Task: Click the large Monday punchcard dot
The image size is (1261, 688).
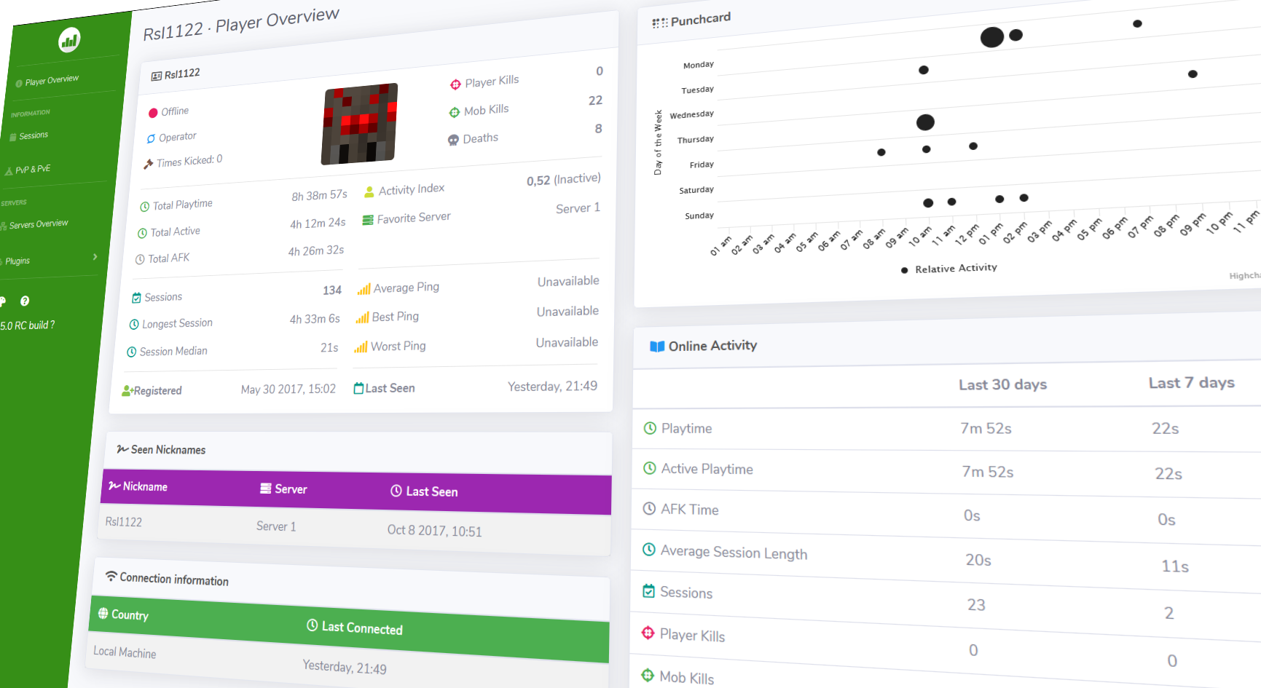Action: pos(992,37)
